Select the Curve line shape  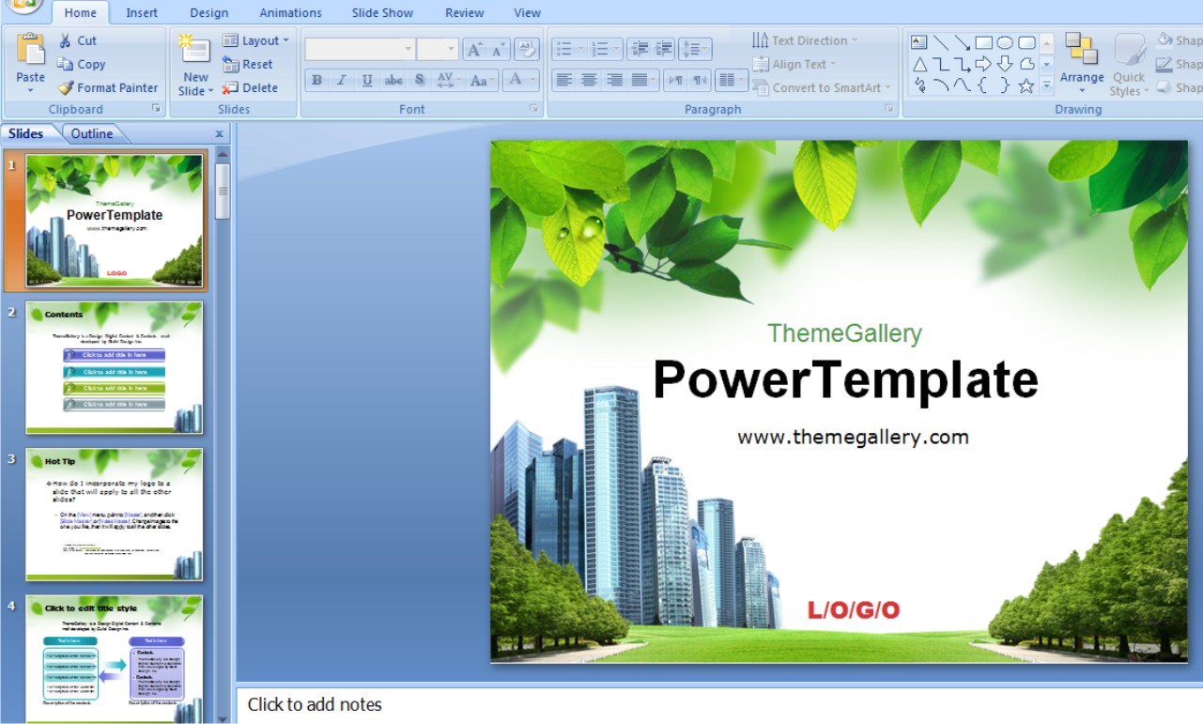click(x=963, y=85)
